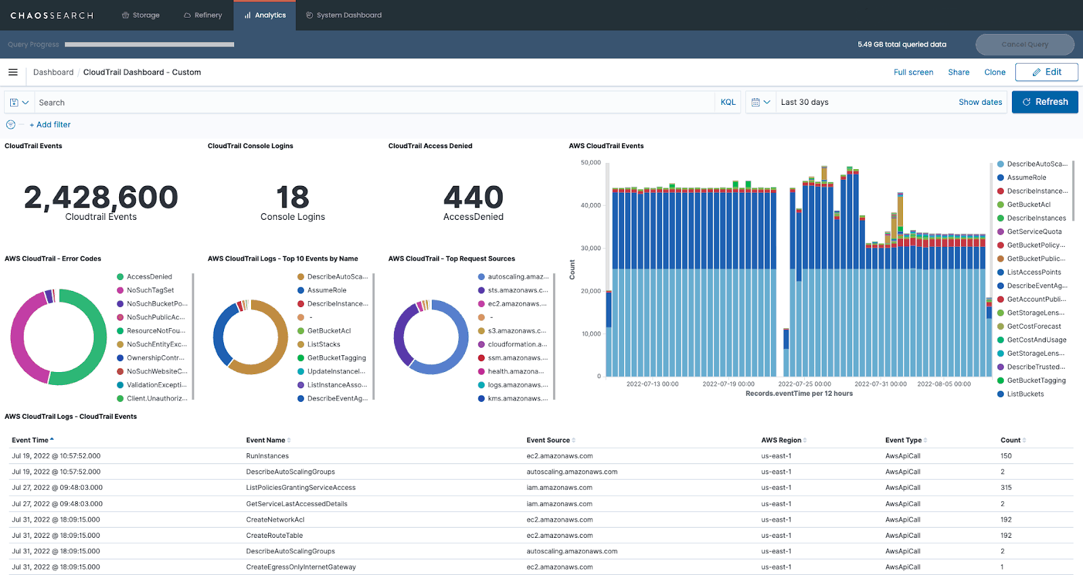The width and height of the screenshot is (1083, 575).
Task: Click the Edit button
Action: click(x=1046, y=72)
